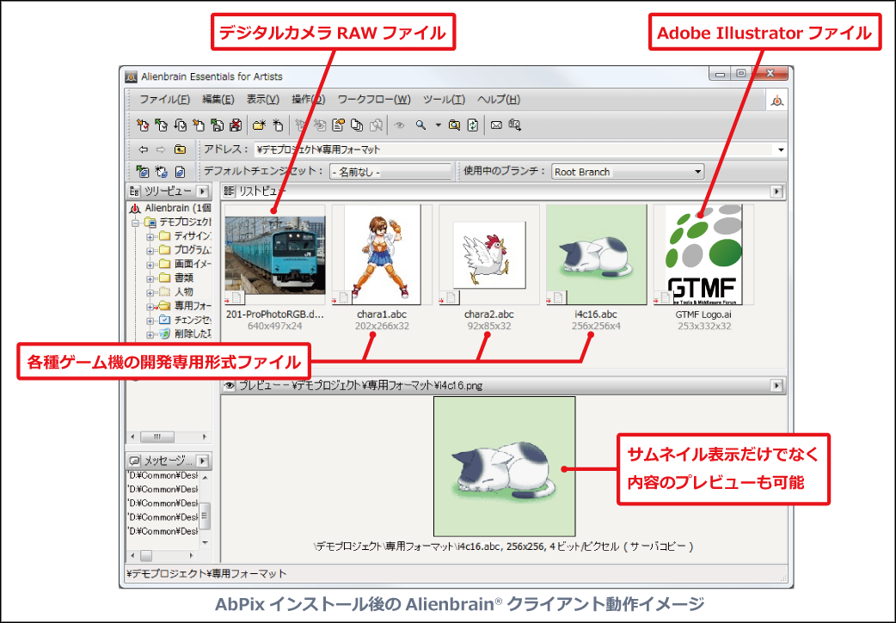Expand the 書類 folder node
Viewport: 896px width, 623px height.
coord(150,278)
